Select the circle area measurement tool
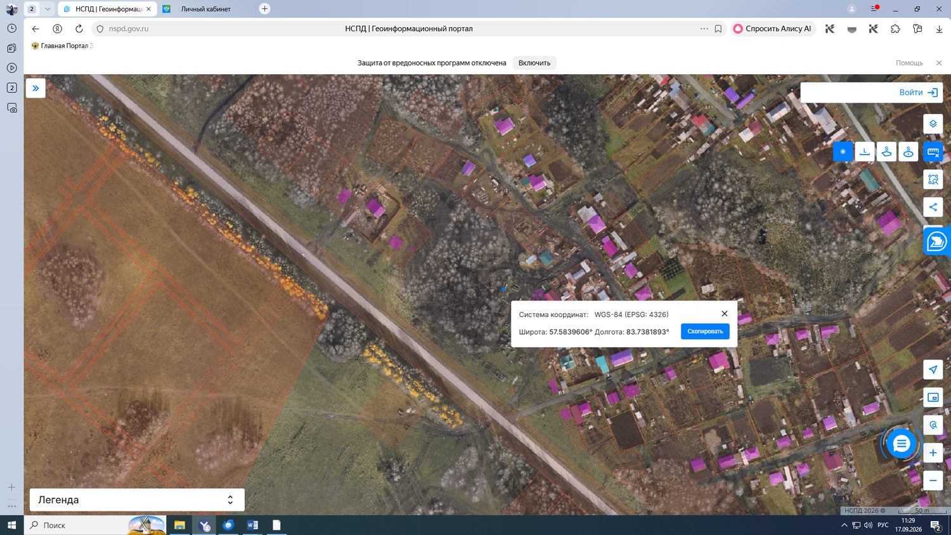Image resolution: width=951 pixels, height=535 pixels. [x=909, y=151]
